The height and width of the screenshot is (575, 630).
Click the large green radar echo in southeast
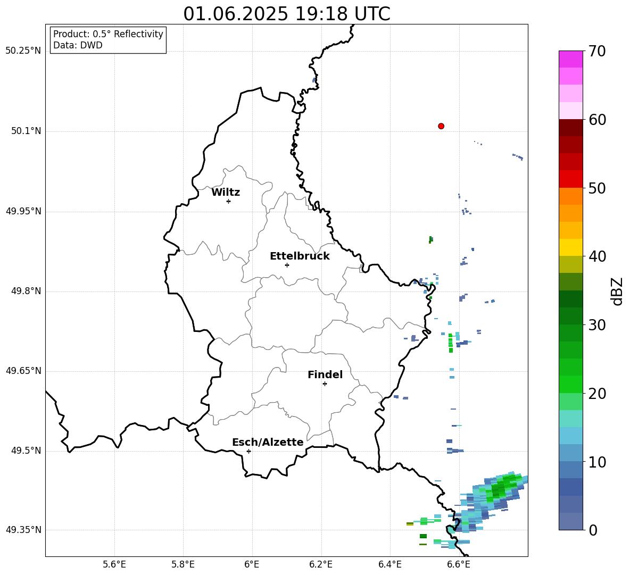pyautogui.click(x=498, y=489)
